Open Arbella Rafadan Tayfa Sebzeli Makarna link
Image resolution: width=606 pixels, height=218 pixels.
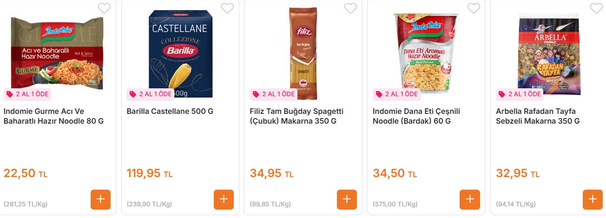coord(538,116)
